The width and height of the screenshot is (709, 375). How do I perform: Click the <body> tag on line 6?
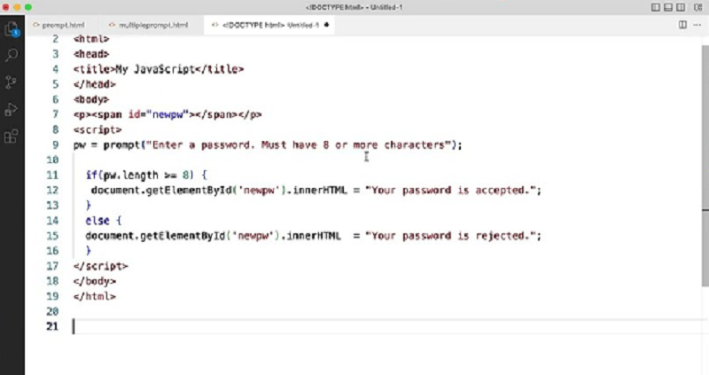click(91, 99)
